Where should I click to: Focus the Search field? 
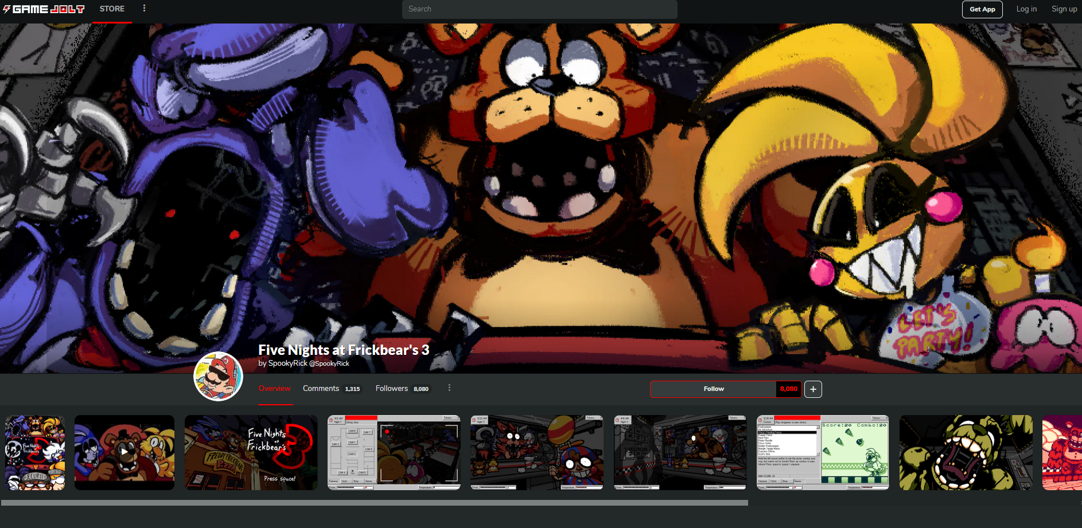click(x=539, y=9)
